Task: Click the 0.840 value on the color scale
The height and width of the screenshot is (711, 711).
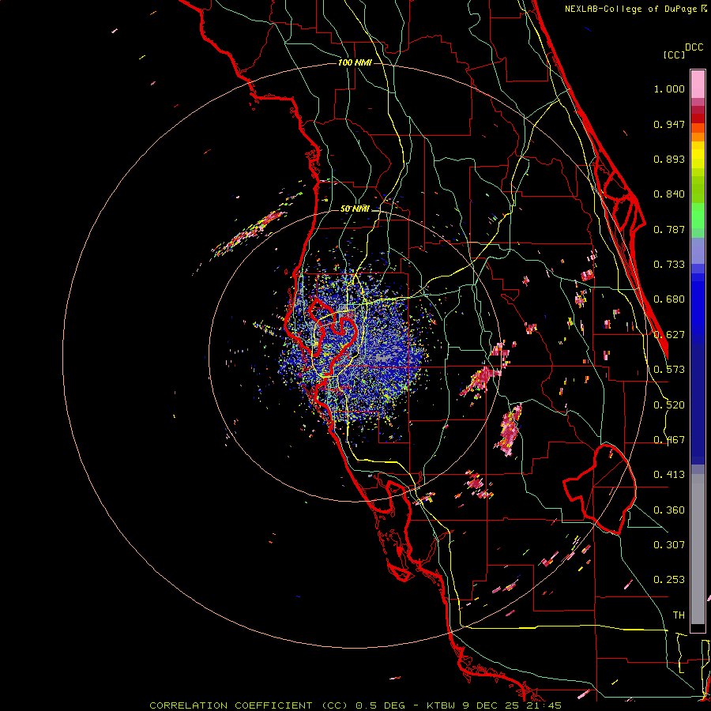Action: point(669,194)
